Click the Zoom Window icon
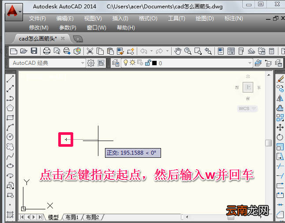Image resolution: width=285 pixels, height=223 pixels. click(x=198, y=51)
